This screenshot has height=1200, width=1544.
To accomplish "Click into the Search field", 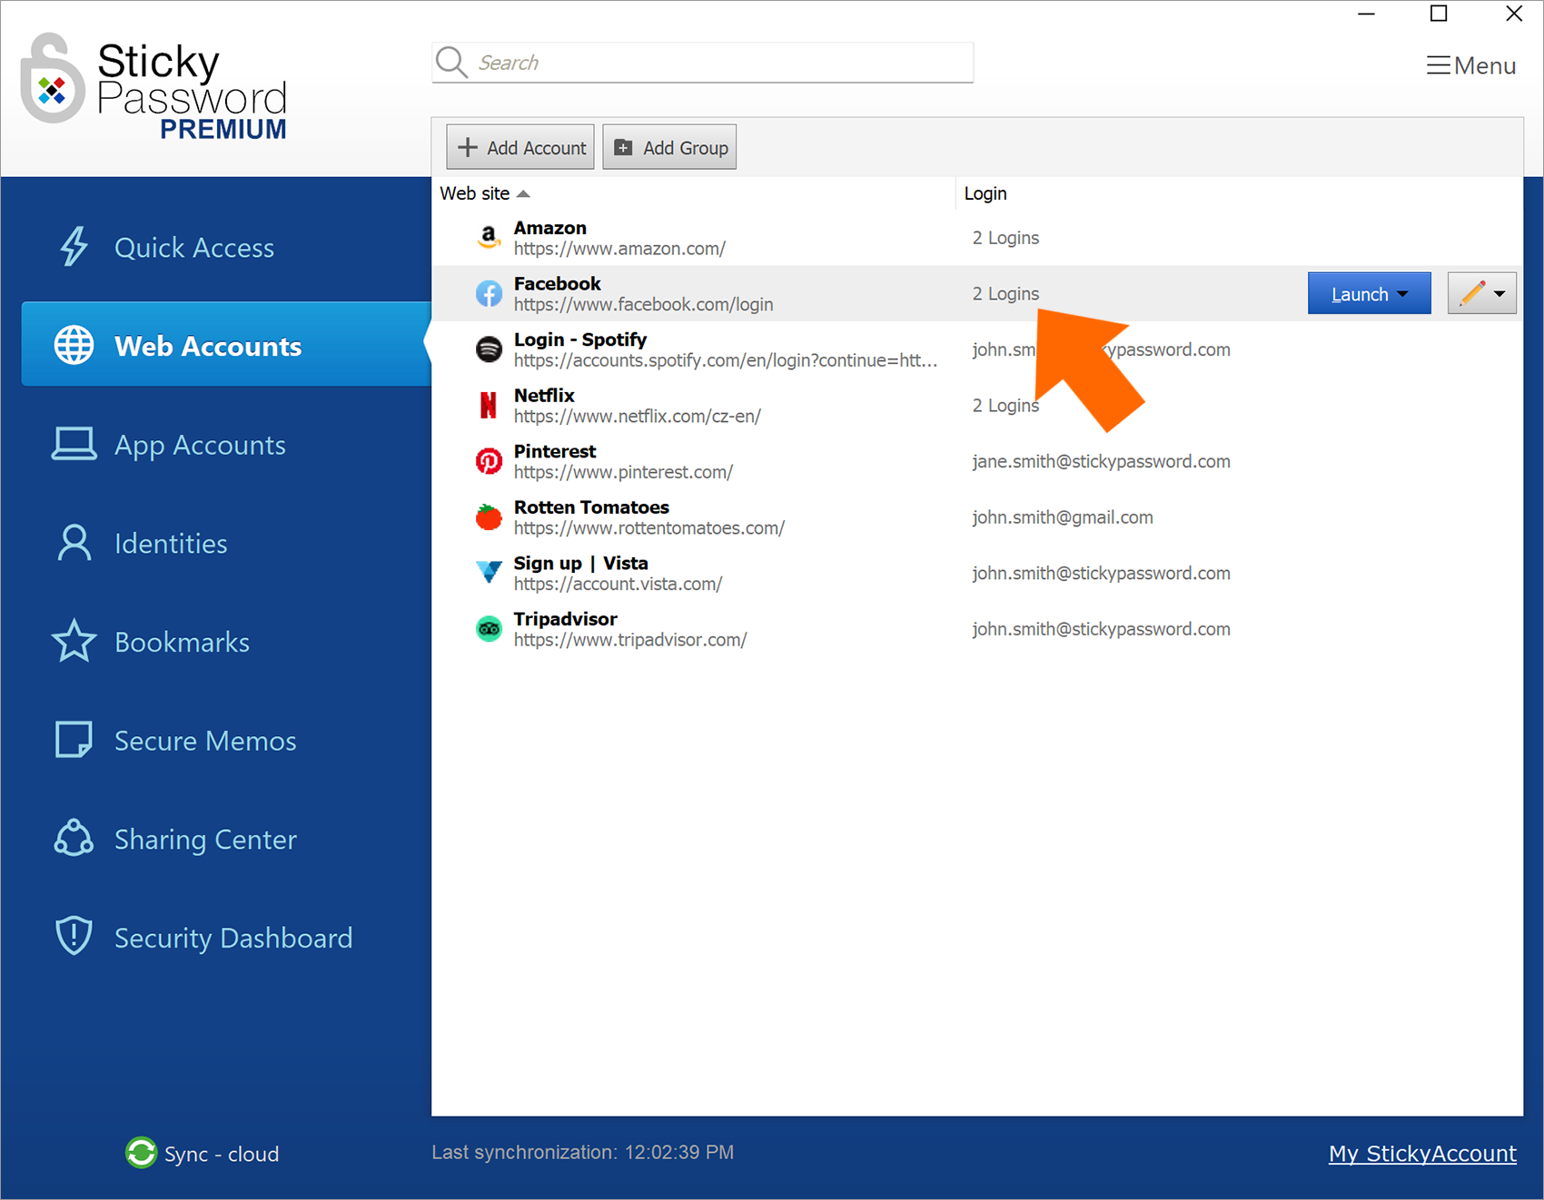I will click(702, 63).
